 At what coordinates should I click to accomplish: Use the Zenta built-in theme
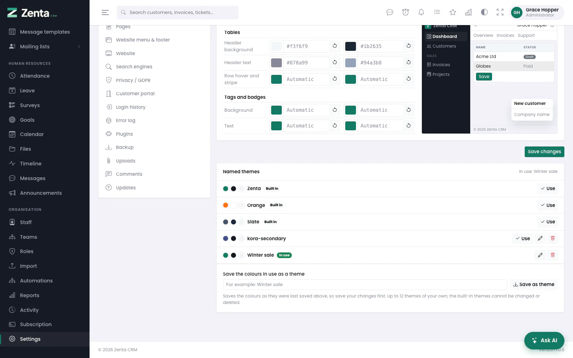click(x=548, y=189)
